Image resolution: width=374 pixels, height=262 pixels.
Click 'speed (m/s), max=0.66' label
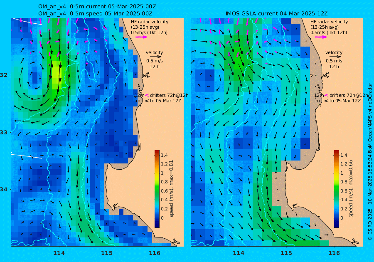(x=351, y=188)
